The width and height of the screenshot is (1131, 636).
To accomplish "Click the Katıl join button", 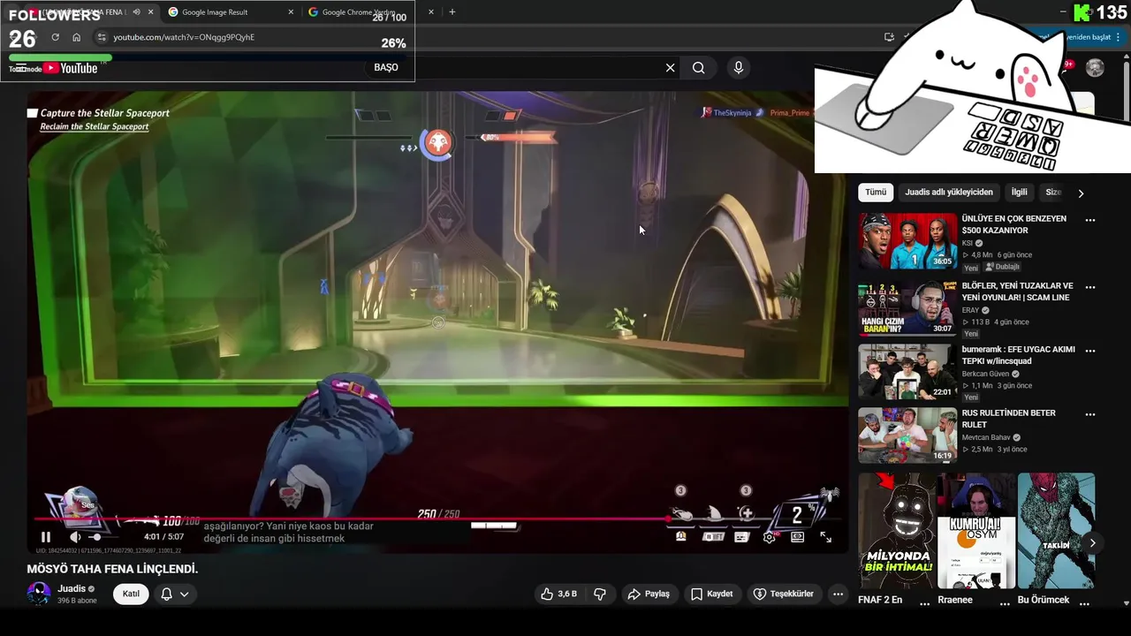I will click(131, 594).
